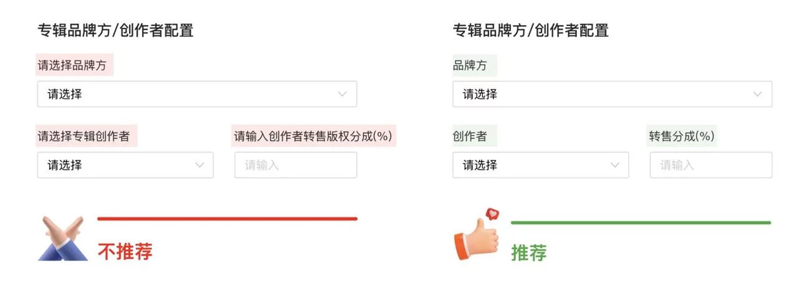Focus the 请输入 field under 请输入创作者转售版权分成(%)

pyautogui.click(x=295, y=165)
